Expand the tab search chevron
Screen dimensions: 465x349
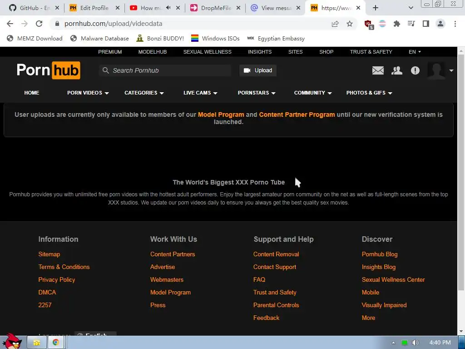coord(411,8)
